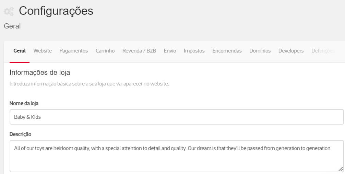The height and width of the screenshot is (174, 345).
Task: Open the Encomendas tab
Action: [227, 51]
